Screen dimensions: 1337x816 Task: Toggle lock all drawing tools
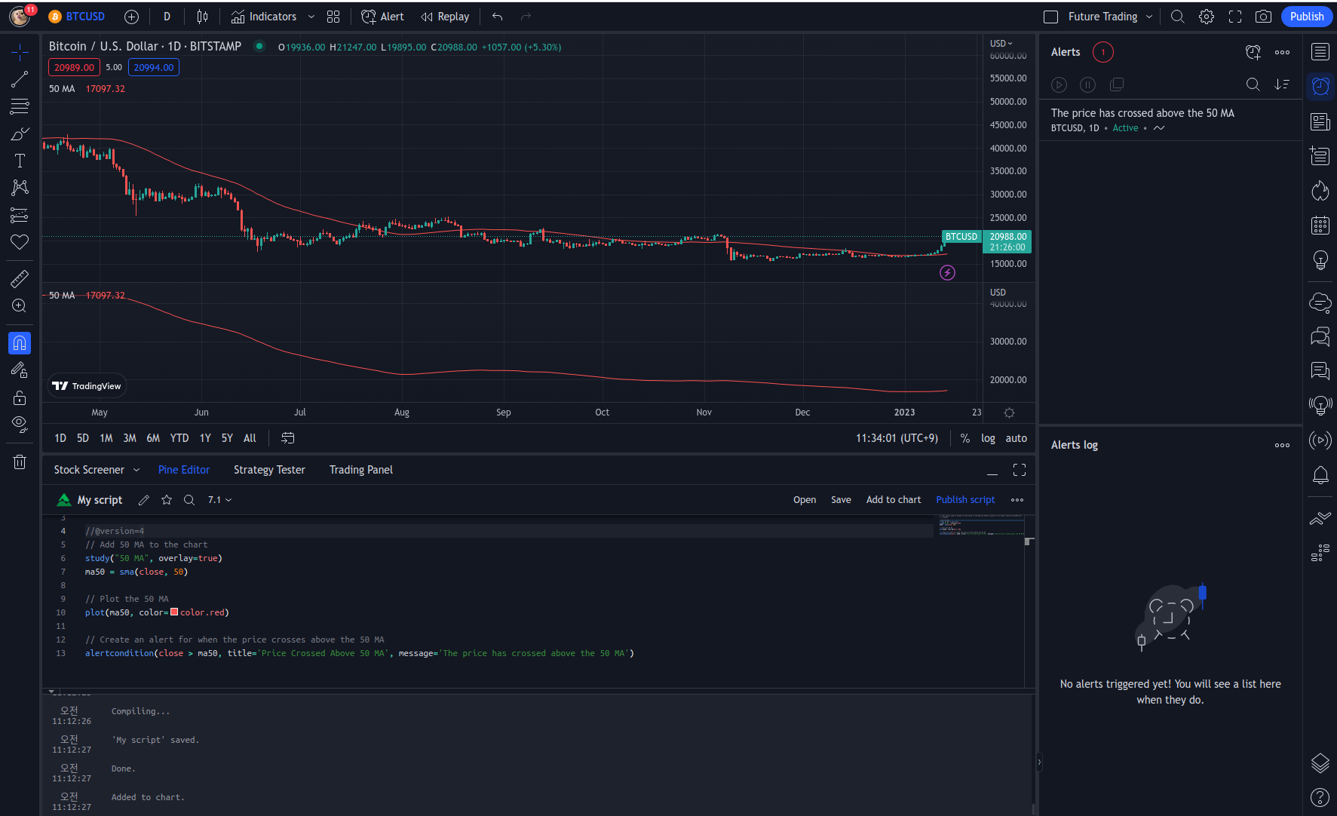pyautogui.click(x=20, y=397)
